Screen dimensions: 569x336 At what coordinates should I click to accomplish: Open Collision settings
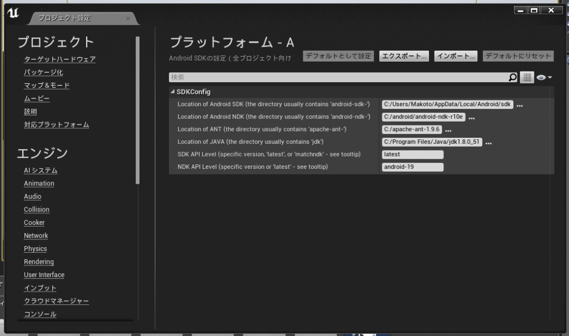coord(37,209)
